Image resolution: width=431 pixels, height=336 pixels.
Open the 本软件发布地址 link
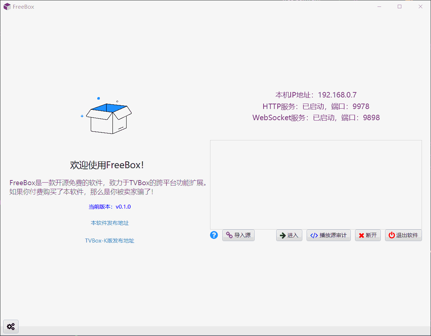[110, 223]
